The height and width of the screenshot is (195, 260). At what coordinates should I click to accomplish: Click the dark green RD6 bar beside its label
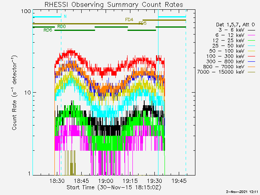(75, 30)
